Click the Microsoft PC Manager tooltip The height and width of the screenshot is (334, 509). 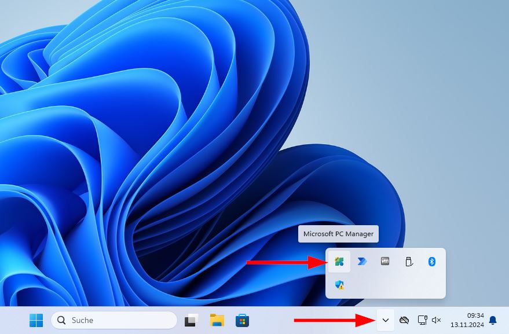click(339, 234)
